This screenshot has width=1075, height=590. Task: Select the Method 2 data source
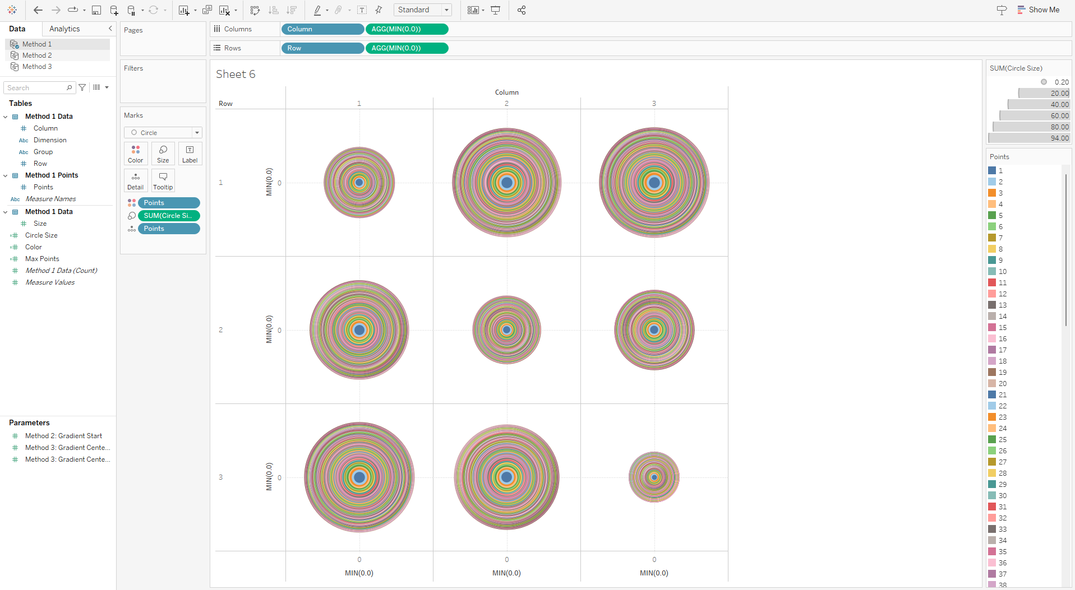coord(37,55)
